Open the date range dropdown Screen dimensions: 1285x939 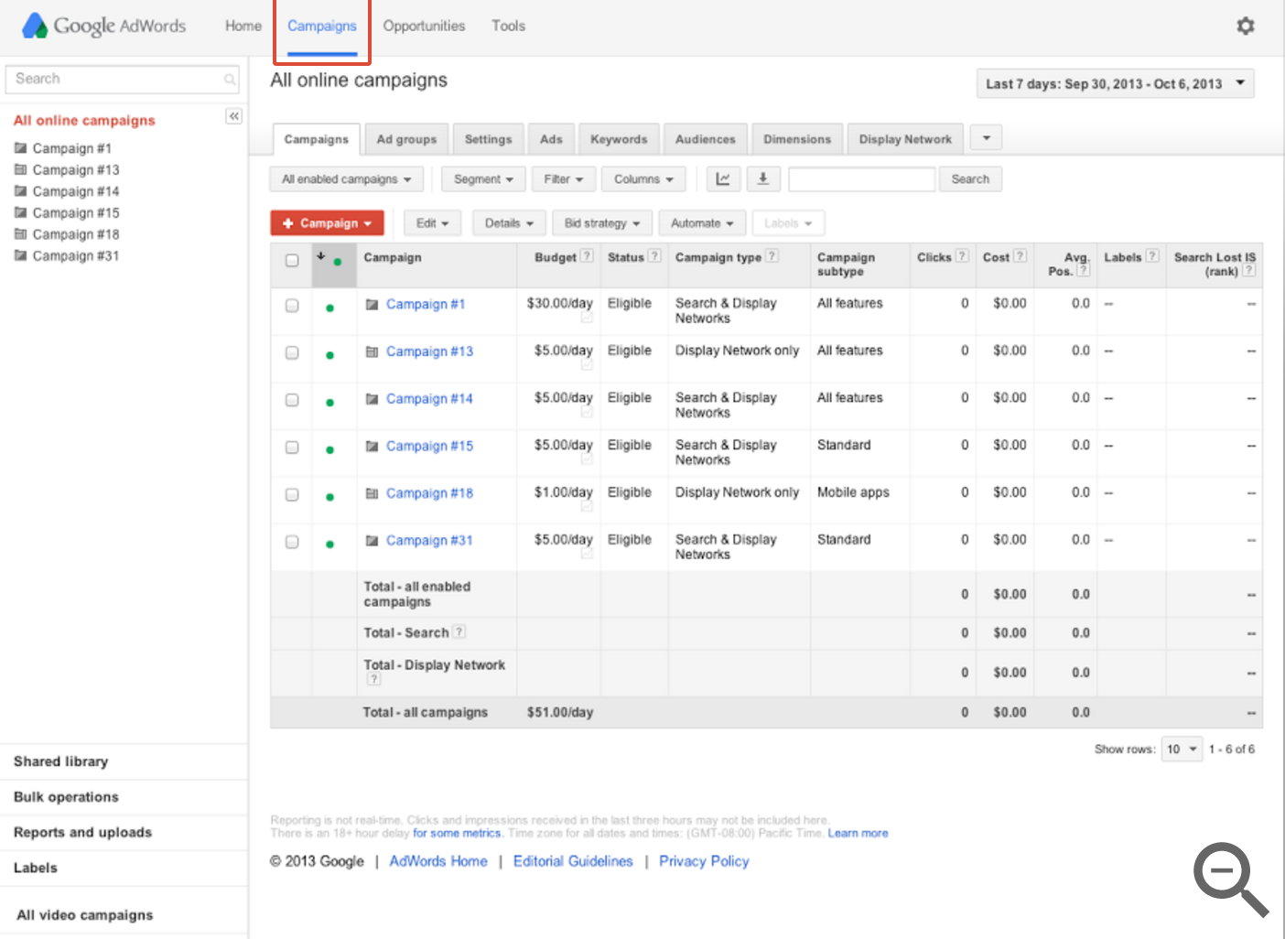coord(1115,83)
